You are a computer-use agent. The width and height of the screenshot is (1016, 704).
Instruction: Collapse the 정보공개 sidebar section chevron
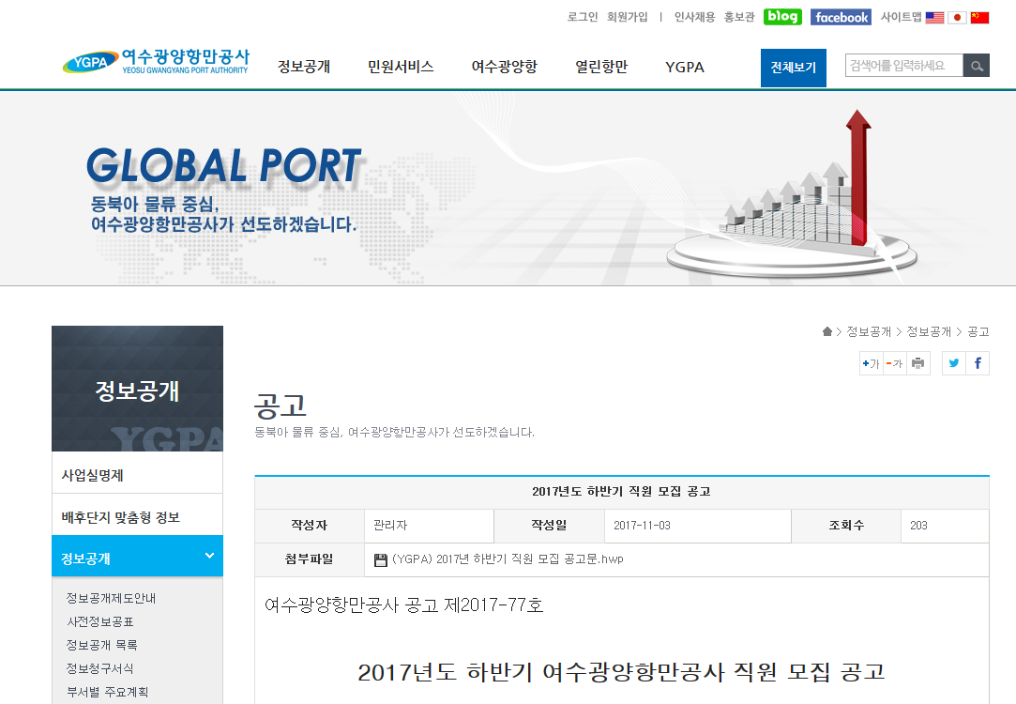click(209, 556)
